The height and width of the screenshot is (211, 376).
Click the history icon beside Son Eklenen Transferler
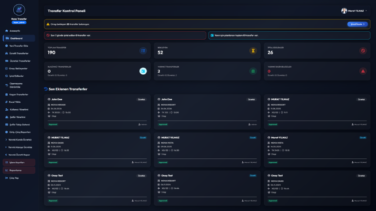point(46,89)
